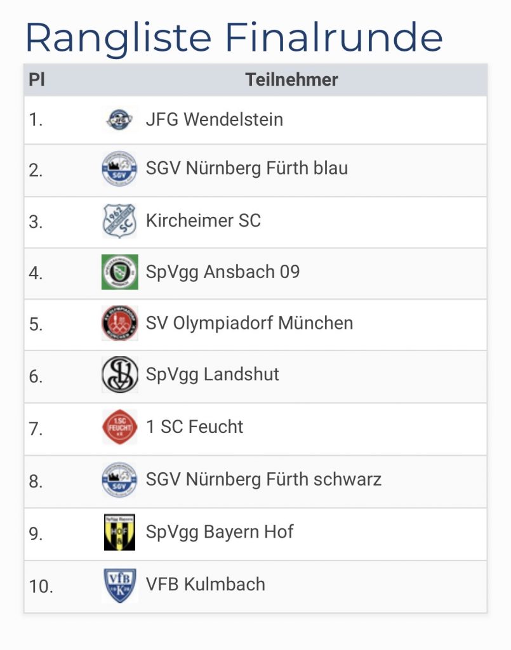Open the JFG Wendelstein team name
This screenshot has width=511, height=650.
(215, 119)
